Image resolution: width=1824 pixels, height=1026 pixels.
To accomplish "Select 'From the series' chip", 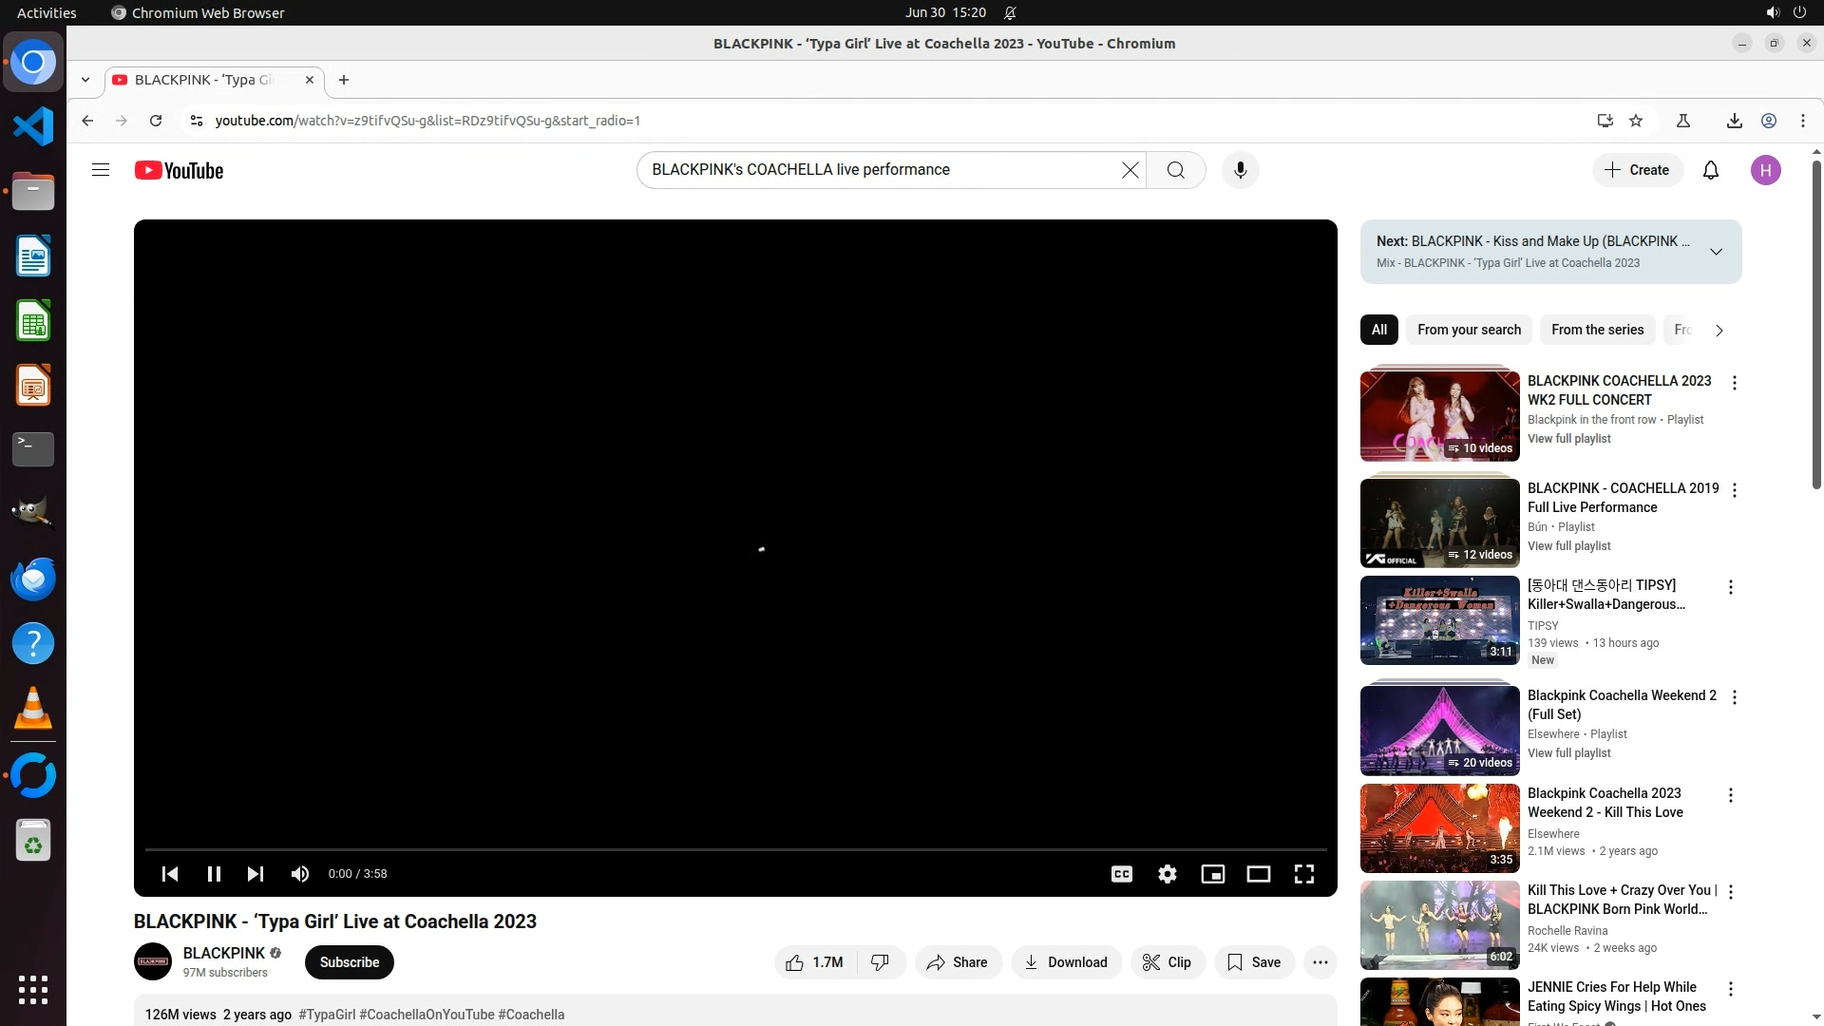I will (x=1596, y=330).
